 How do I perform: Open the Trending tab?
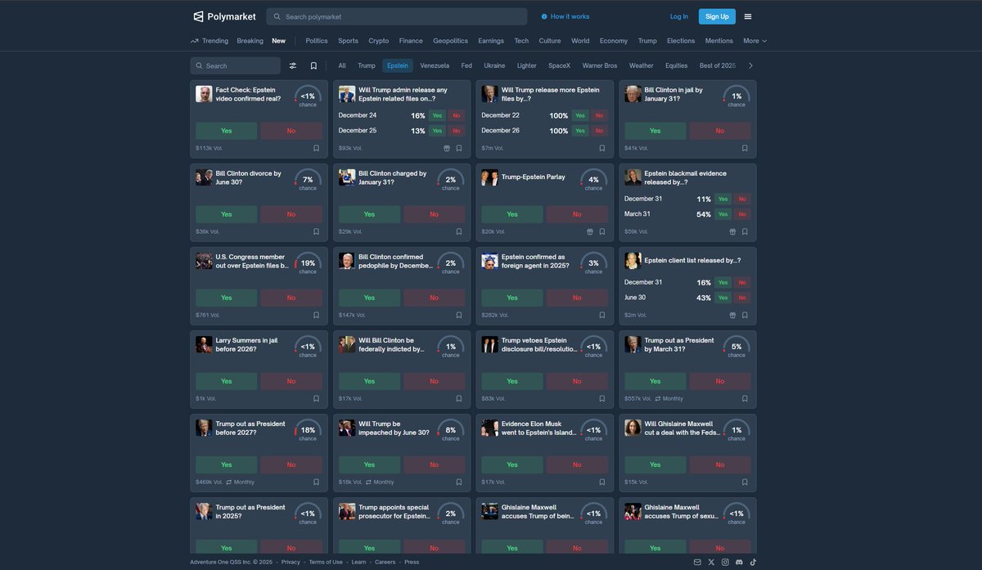tap(209, 41)
